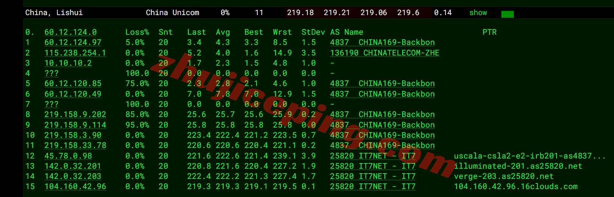
Task: Open AS 4837 CHINA169-Backbon link on hop 9
Action: pyautogui.click(x=382, y=125)
